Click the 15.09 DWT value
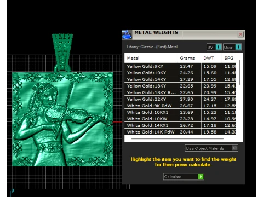Viewport: 263px width, 197px height. click(210, 66)
